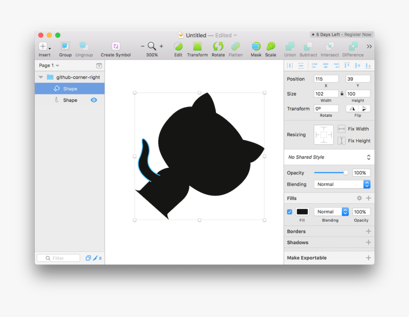The image size is (409, 317).
Task: Click the Mask toolbar icon
Action: [256, 46]
